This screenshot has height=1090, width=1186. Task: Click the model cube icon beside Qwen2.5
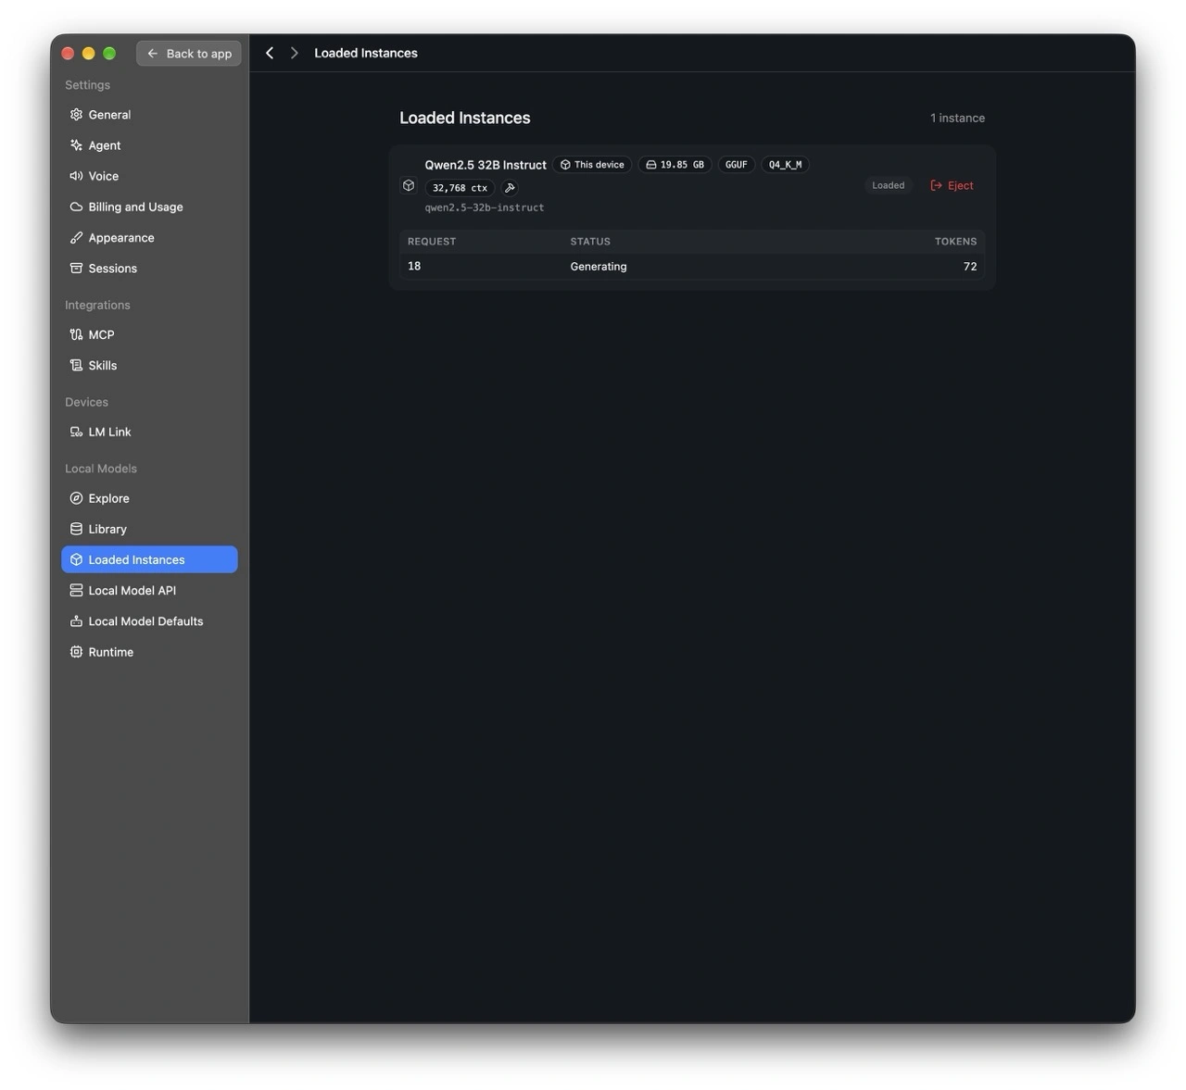409,185
